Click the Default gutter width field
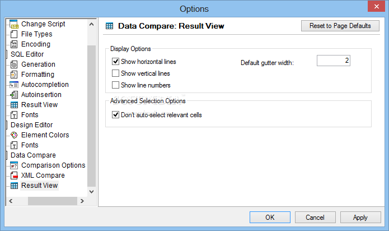 [333, 61]
